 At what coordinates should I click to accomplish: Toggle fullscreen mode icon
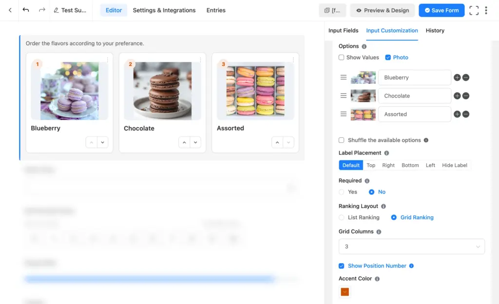point(474,11)
